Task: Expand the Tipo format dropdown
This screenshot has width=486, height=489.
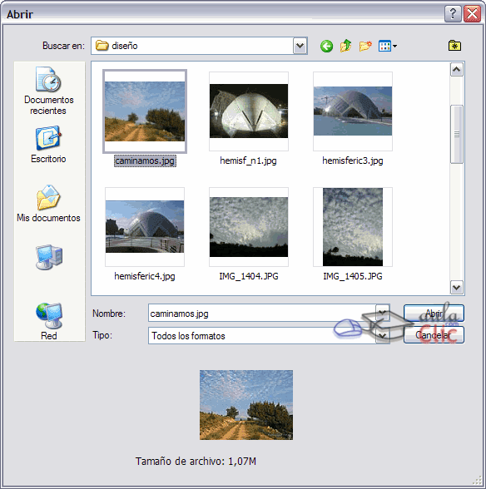Action: pyautogui.click(x=382, y=336)
